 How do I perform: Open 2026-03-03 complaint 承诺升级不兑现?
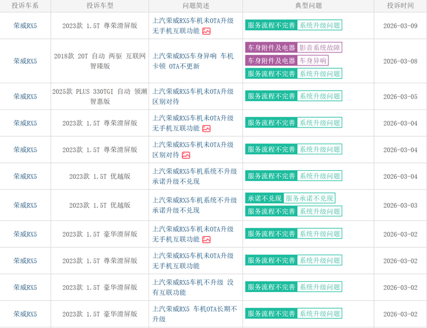[195, 205]
